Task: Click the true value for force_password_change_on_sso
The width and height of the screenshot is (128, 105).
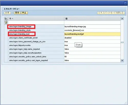Action: 92,41
